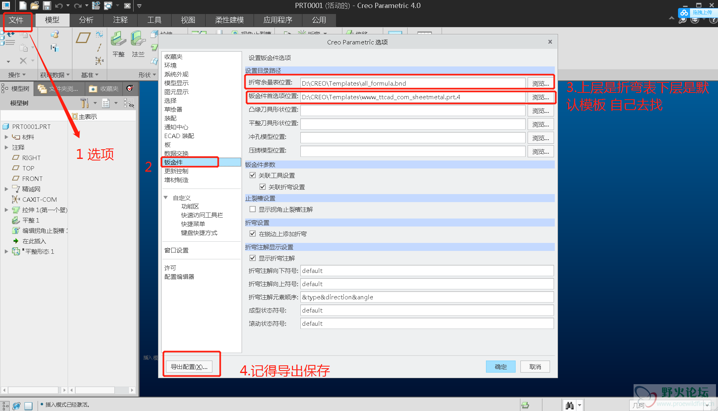The height and width of the screenshot is (411, 718).
Task: Switch to the 柔性建模 ribbon tab
Action: 230,20
